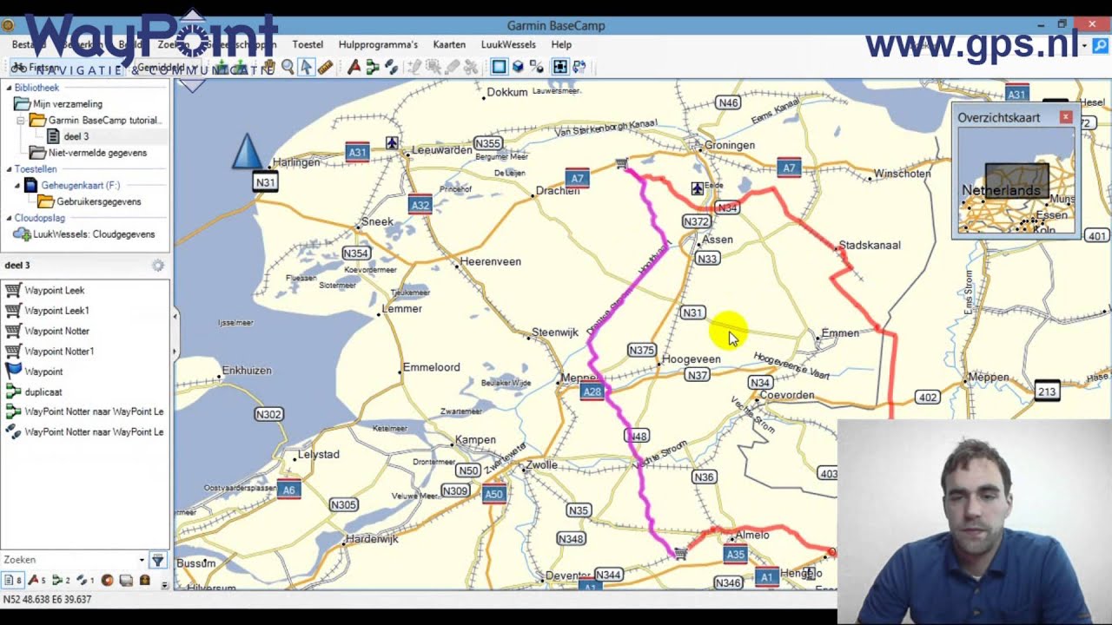Click the Notter waypoint flag on the map

click(681, 553)
